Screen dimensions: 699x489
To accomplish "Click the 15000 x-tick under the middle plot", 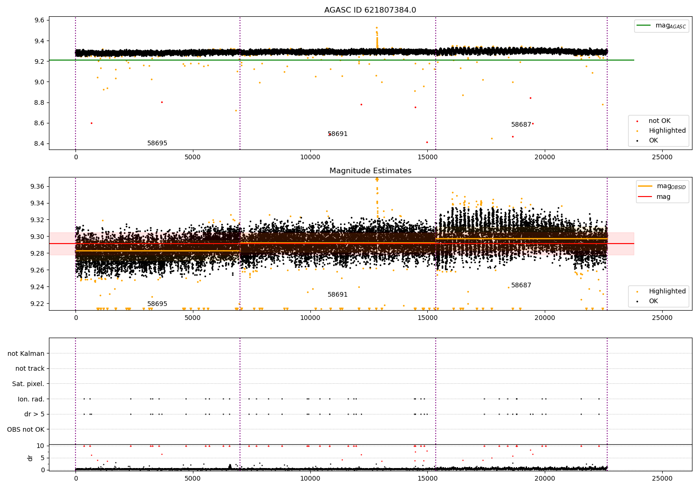I will [x=427, y=318].
